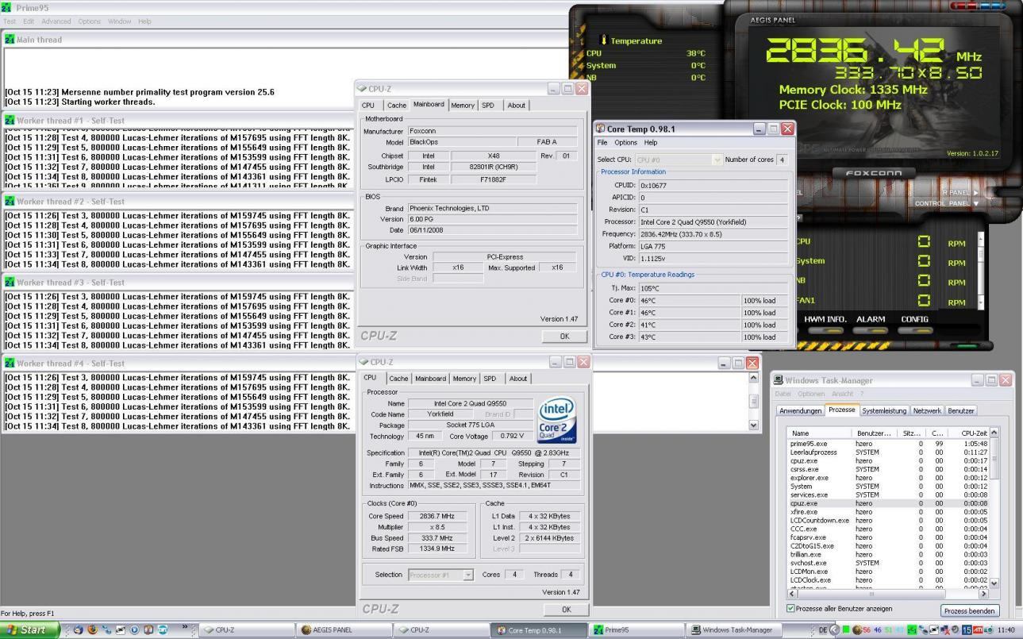The image size is (1023, 639).
Task: Expand the quick launch overflow chevron
Action: point(184,626)
